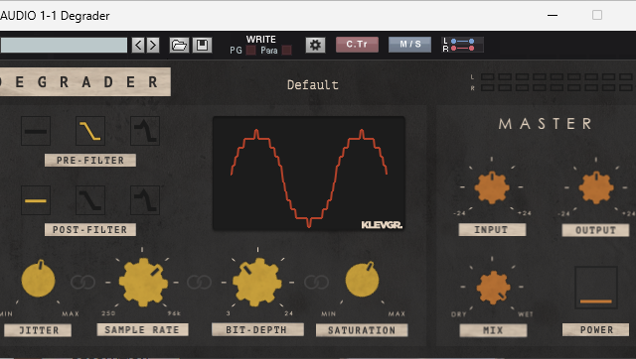The height and width of the screenshot is (359, 636).
Task: Toggle the Power switch
Action: pos(596,288)
